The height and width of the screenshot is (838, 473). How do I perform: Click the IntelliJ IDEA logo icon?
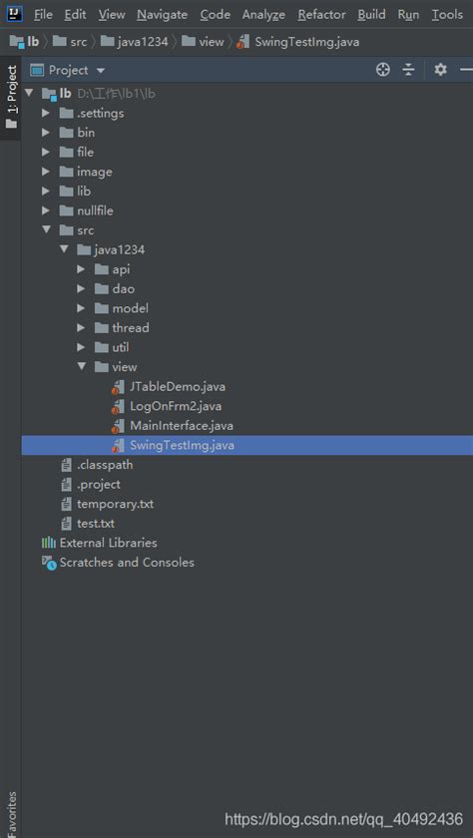[x=14, y=13]
